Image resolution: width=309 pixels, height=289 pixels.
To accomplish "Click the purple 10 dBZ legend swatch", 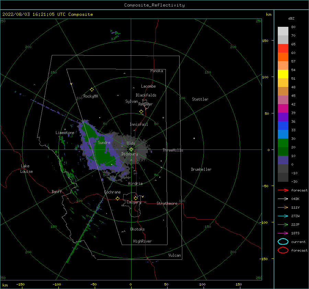I will click(283, 160).
